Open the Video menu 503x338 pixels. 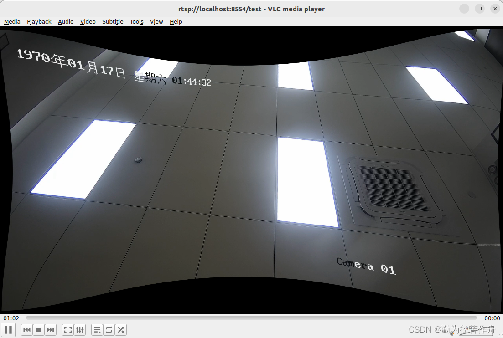click(x=88, y=21)
